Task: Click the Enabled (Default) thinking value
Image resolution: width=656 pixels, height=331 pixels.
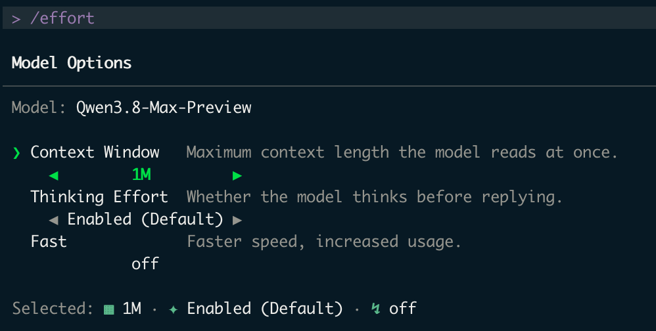Action: pos(145,219)
